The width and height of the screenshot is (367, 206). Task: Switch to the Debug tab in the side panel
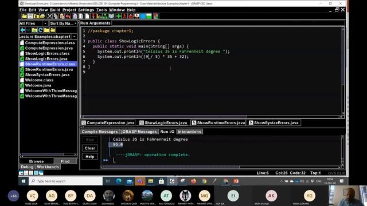(27, 167)
